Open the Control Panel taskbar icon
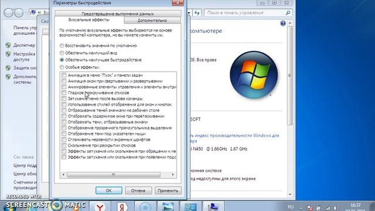This screenshot has width=375, height=211. click(x=190, y=206)
